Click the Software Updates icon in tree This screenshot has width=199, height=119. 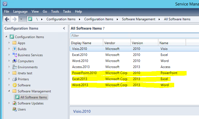15,103
